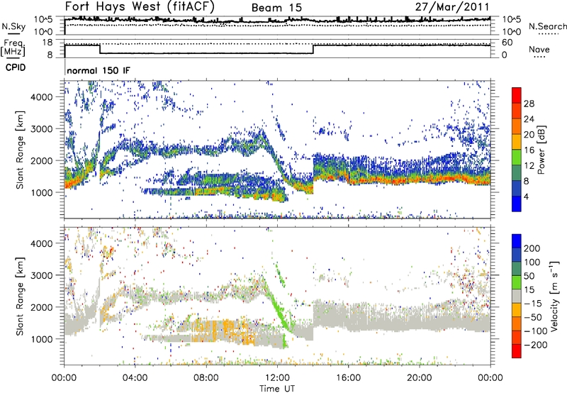Click the gray segment of velocity color bar

[517, 297]
